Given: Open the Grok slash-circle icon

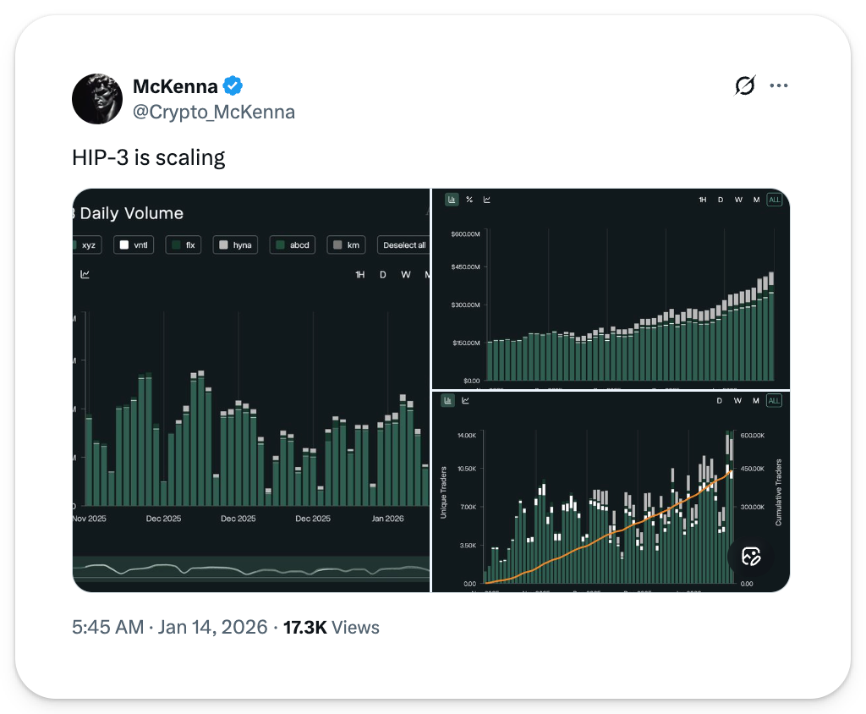Looking at the screenshot, I should point(744,85).
